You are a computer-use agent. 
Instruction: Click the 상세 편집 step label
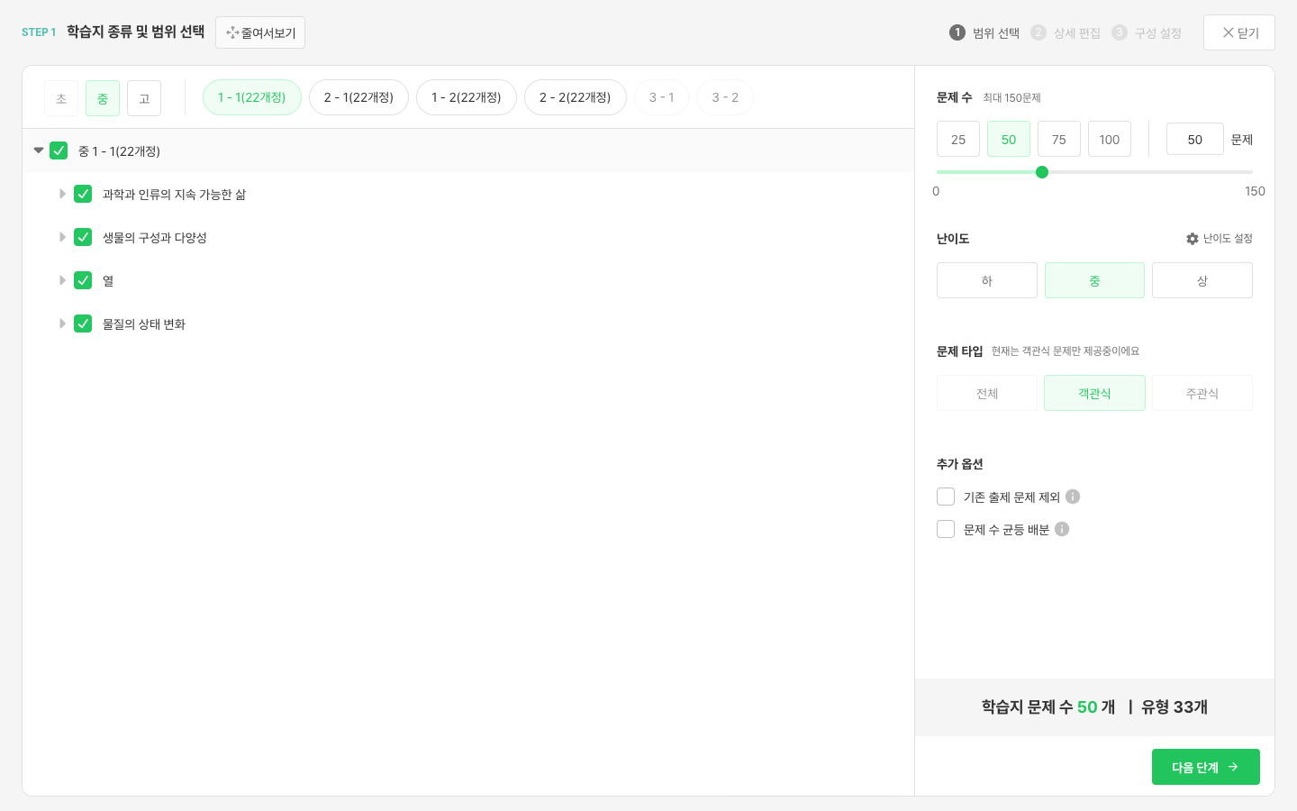tap(1077, 32)
